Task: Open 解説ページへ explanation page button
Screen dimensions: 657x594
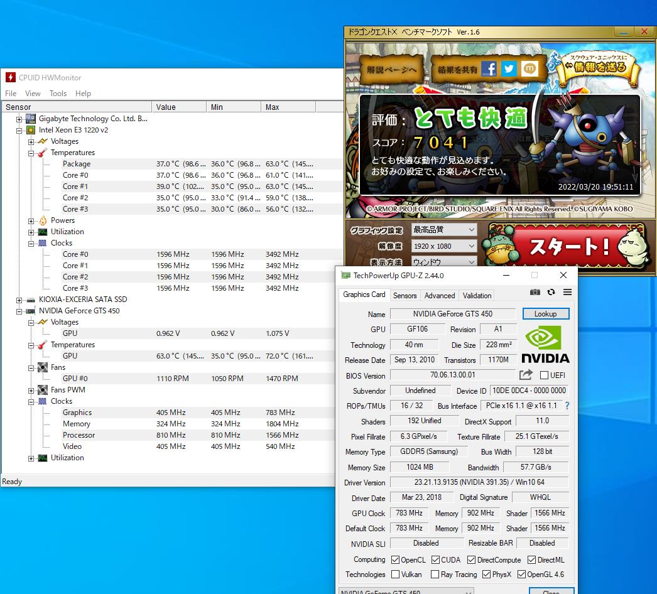Action: tap(391, 70)
